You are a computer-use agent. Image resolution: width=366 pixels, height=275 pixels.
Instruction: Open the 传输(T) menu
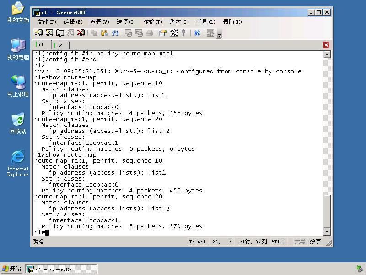click(x=153, y=22)
